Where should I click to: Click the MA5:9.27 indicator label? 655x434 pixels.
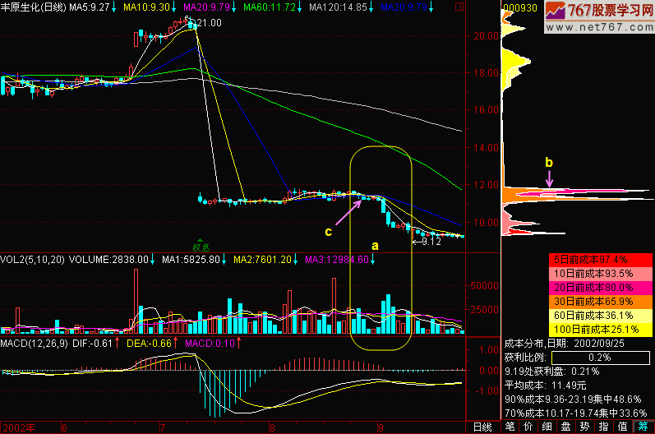pos(90,7)
